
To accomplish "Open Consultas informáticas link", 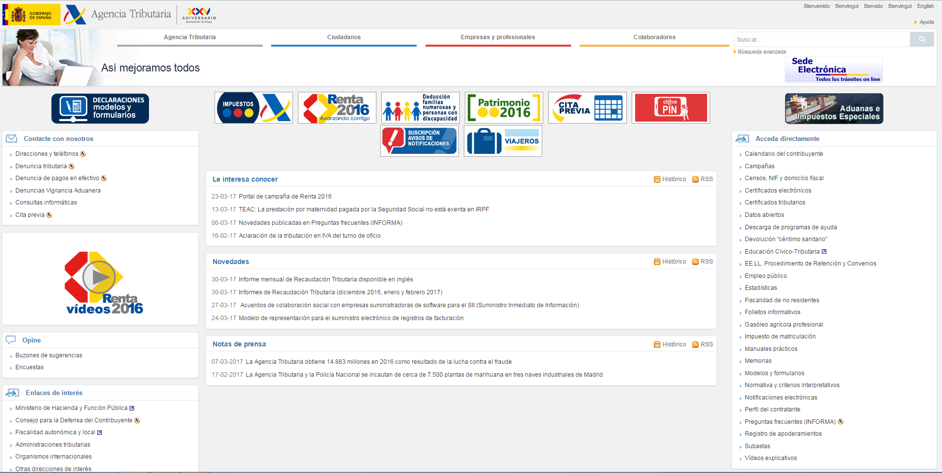I will pos(46,203).
